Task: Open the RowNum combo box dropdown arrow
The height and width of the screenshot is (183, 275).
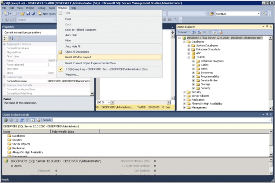Action: tap(258, 14)
